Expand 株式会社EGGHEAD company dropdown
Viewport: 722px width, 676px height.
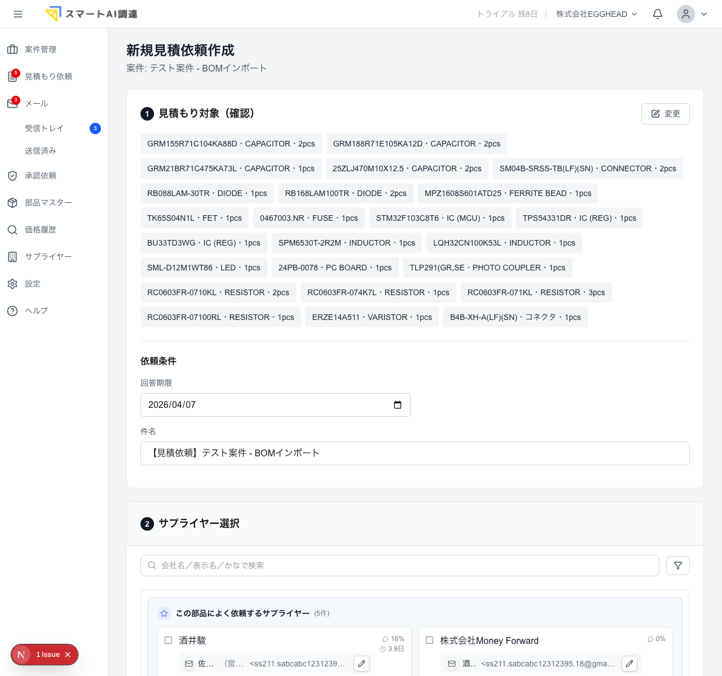597,14
